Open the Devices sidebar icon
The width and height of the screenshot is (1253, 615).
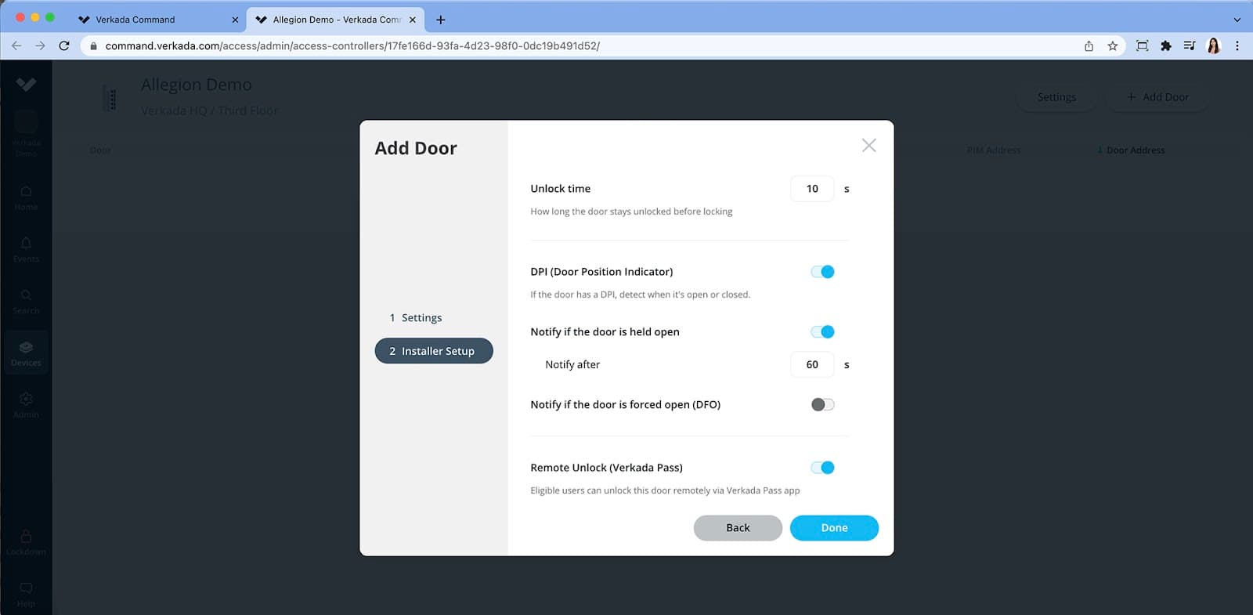click(26, 348)
